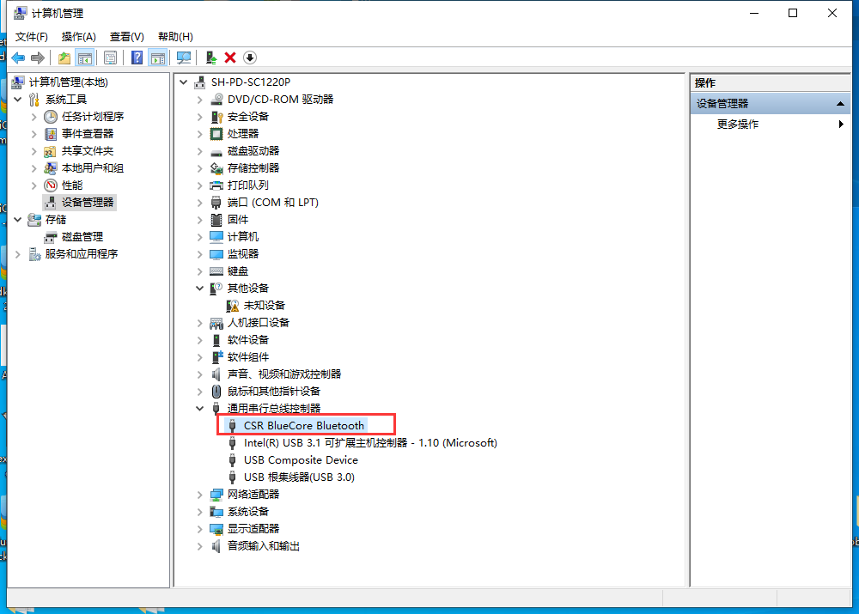Click the Local Users and Groups icon
Image resolution: width=859 pixels, height=614 pixels.
(x=51, y=168)
